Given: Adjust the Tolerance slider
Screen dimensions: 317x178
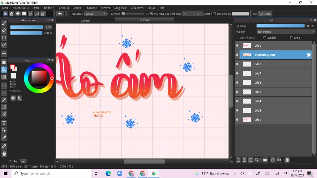Looking at the screenshot, I should click(133, 14).
